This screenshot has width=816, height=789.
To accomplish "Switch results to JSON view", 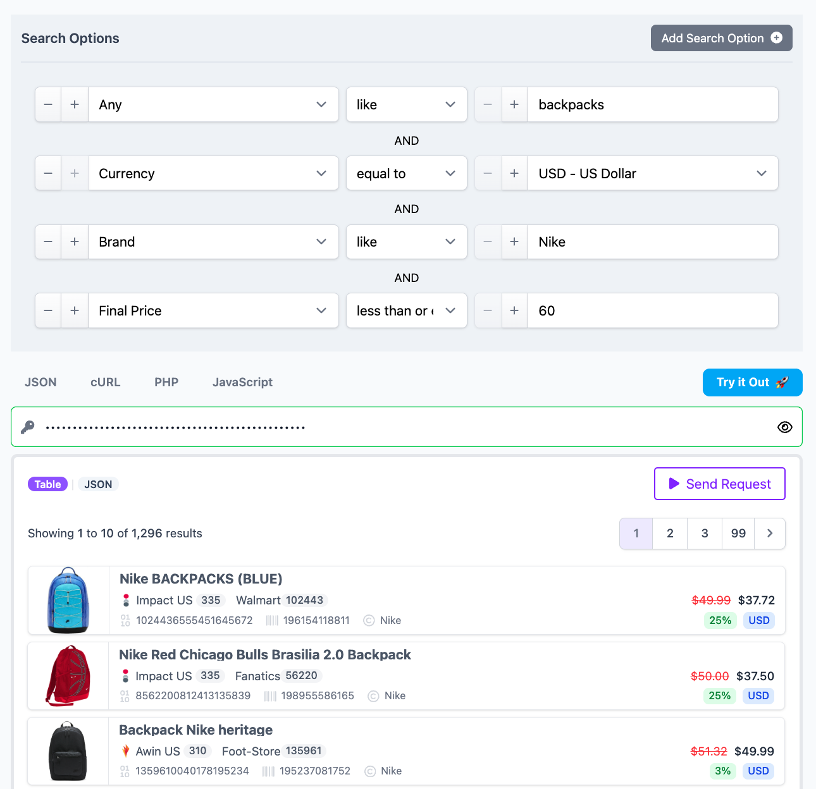I will [x=98, y=484].
